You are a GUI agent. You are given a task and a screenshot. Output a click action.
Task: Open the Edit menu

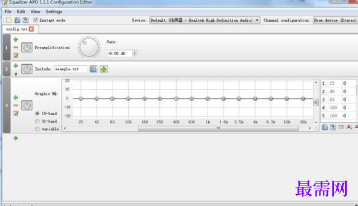21,12
